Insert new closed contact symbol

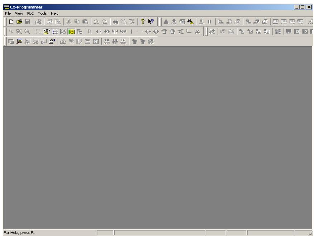point(107,31)
